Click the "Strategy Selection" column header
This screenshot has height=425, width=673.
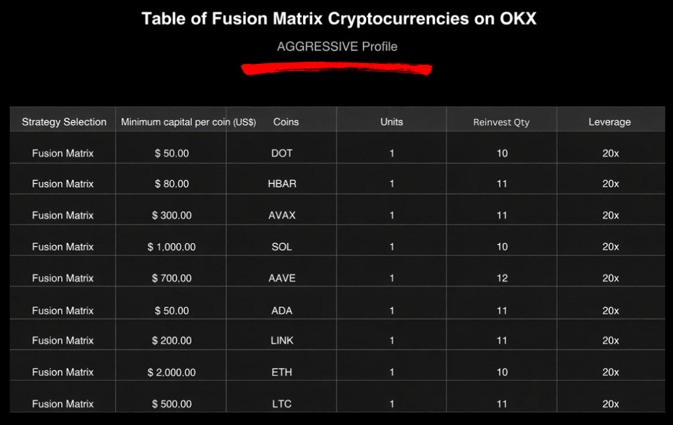coord(64,122)
